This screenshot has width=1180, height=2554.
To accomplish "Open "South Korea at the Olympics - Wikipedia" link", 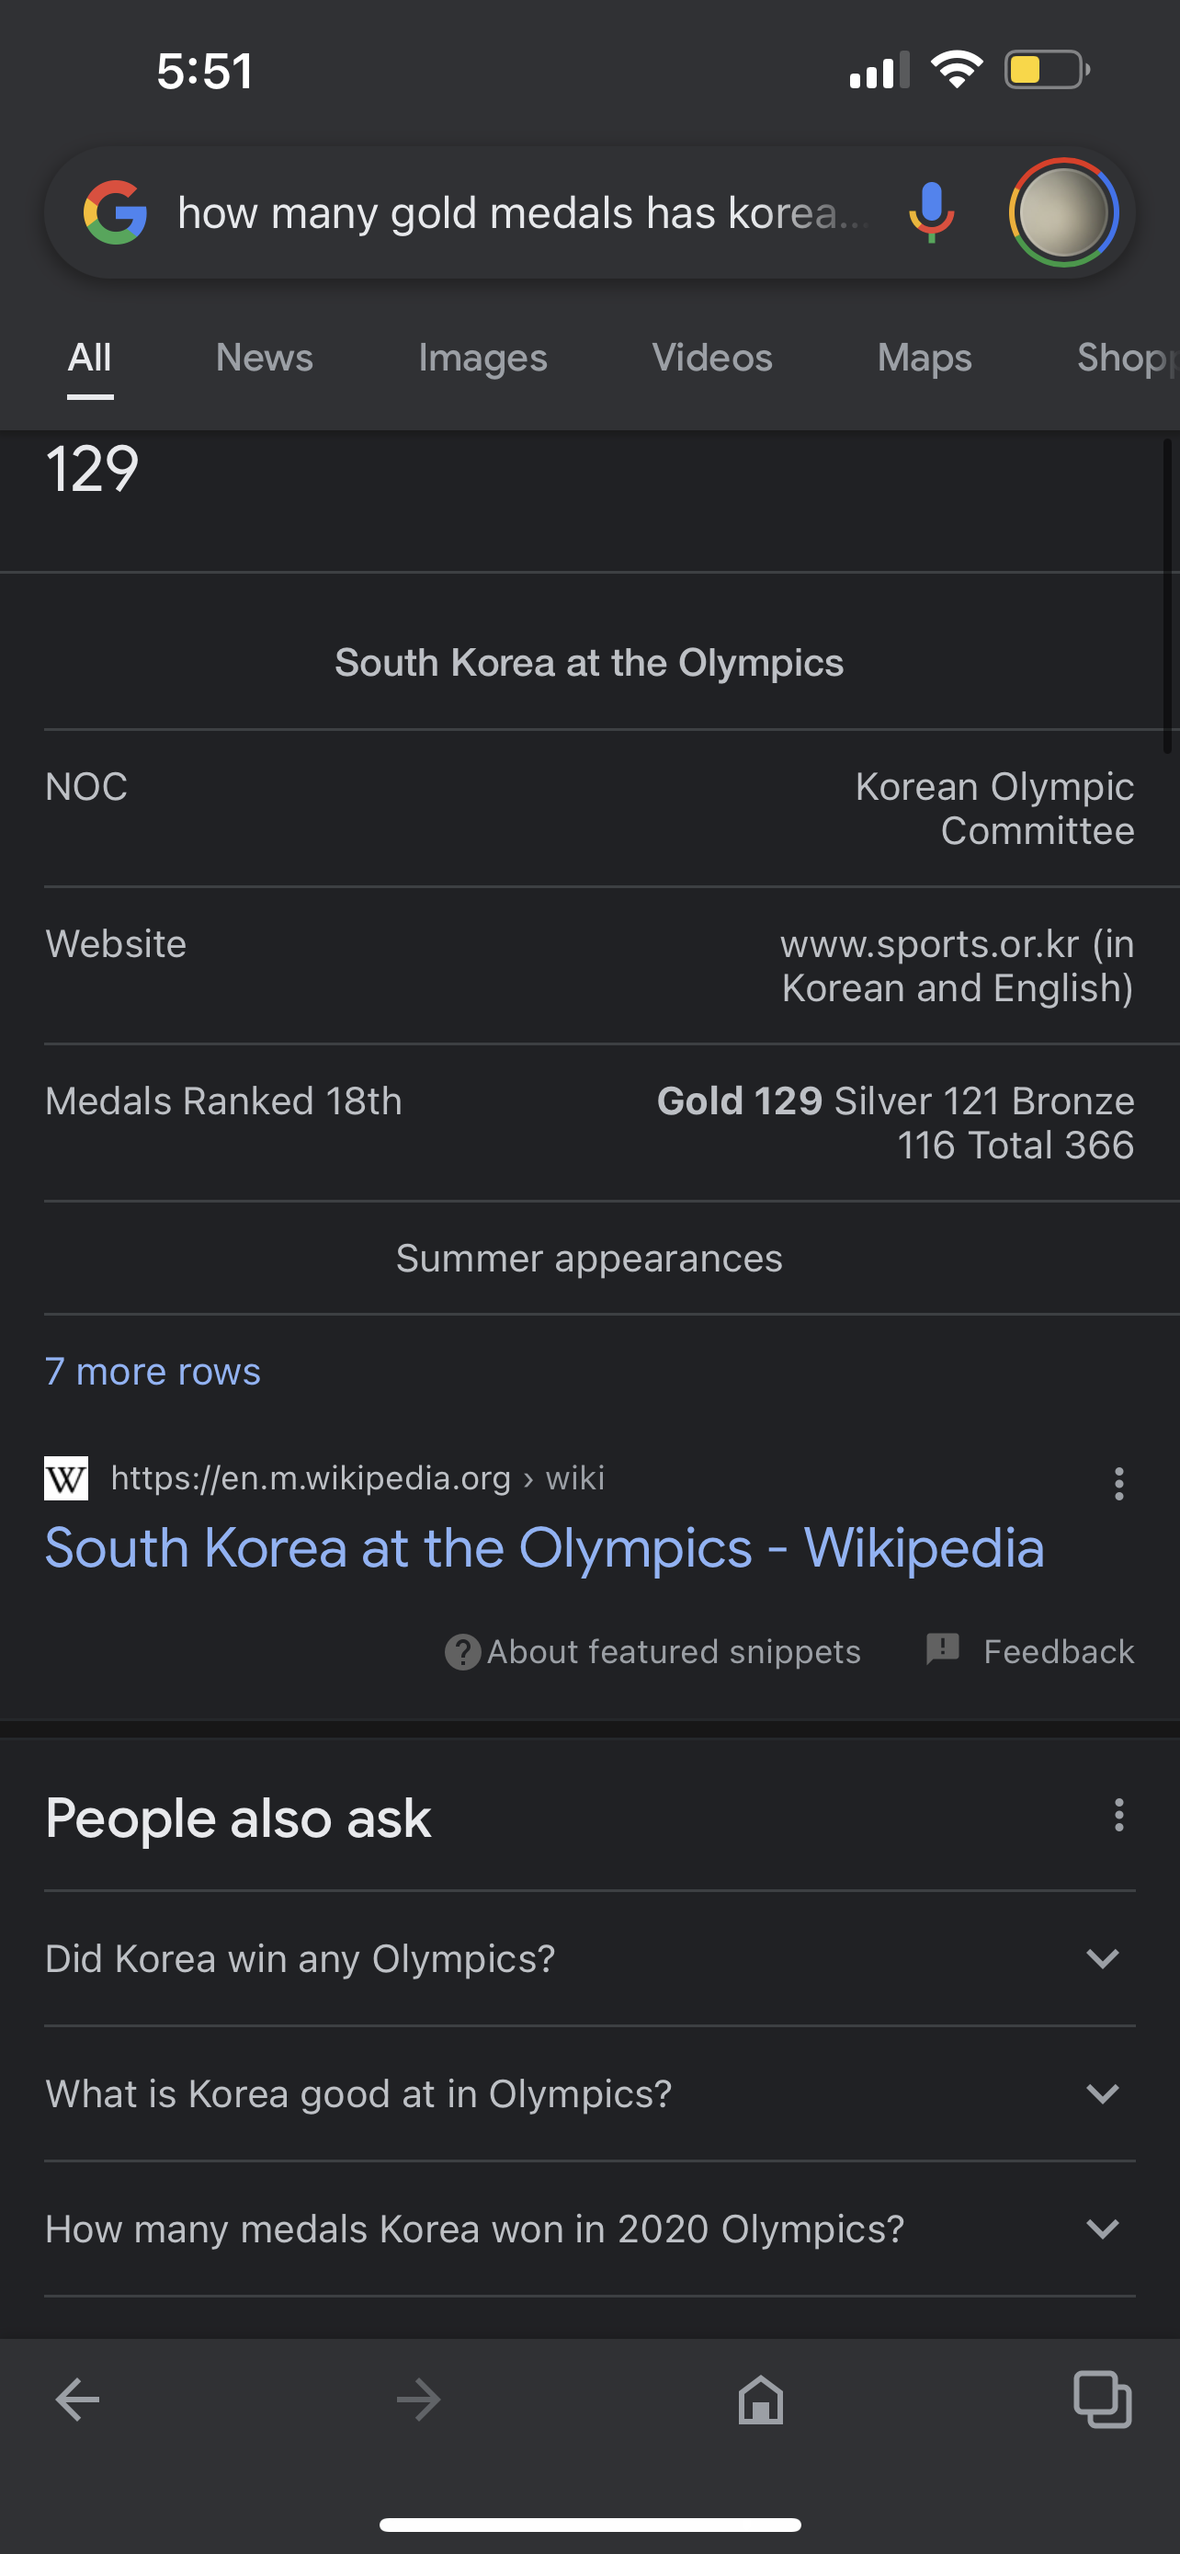I will click(x=545, y=1547).
